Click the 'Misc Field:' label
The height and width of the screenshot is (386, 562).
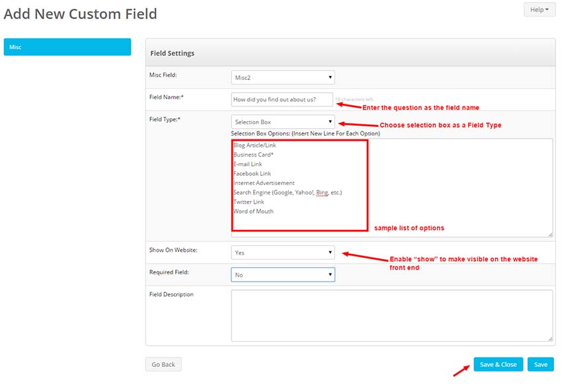[163, 75]
